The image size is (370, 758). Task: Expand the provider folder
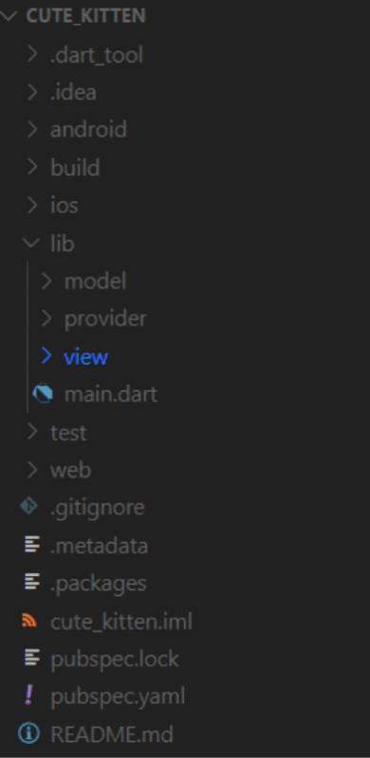46,318
